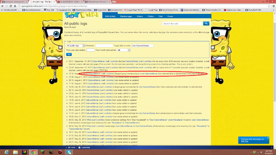Open Wiki Activity in the navigation bar
Screen dimensions: 276x155
click(x=110, y=16)
